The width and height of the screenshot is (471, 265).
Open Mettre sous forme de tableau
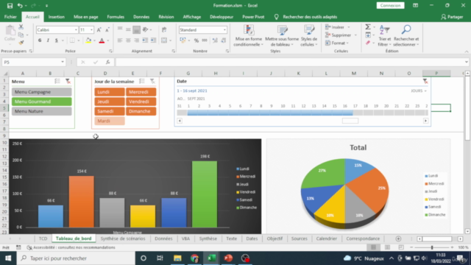[282, 35]
